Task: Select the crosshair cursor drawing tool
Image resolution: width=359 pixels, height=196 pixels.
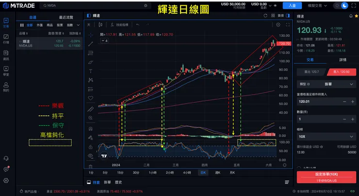Action: pos(91,35)
